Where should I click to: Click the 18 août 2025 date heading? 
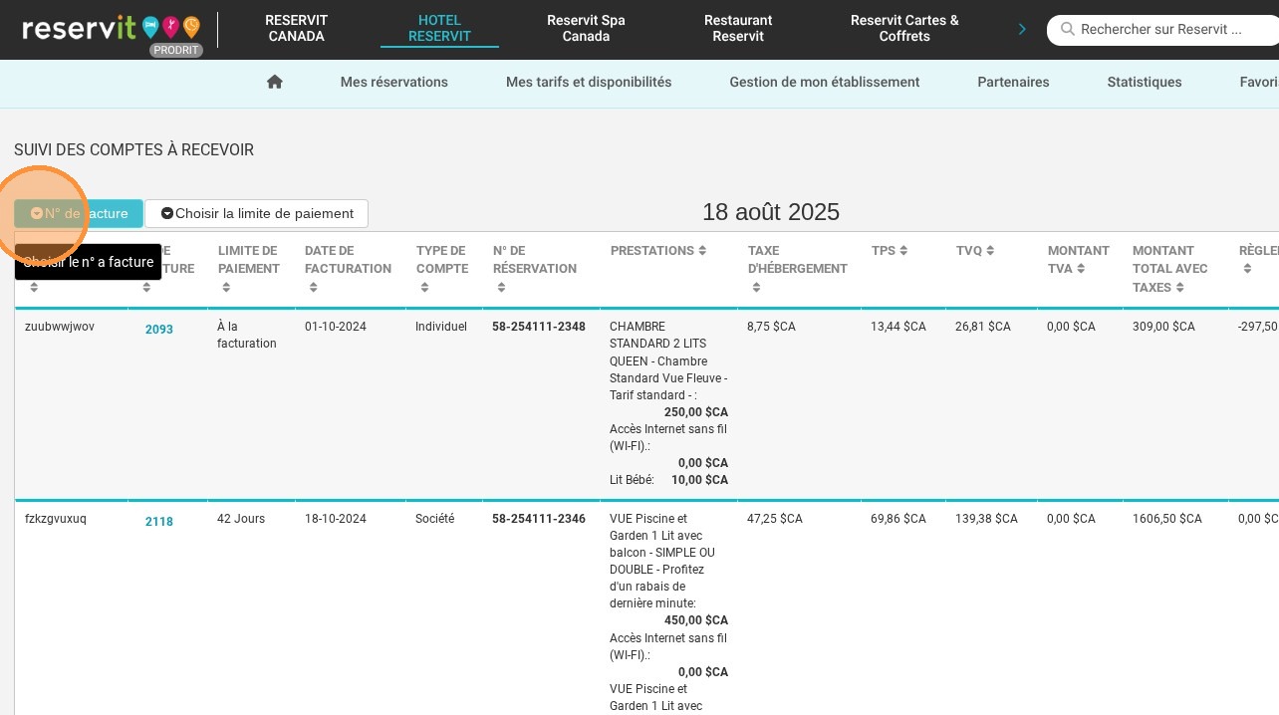click(771, 212)
